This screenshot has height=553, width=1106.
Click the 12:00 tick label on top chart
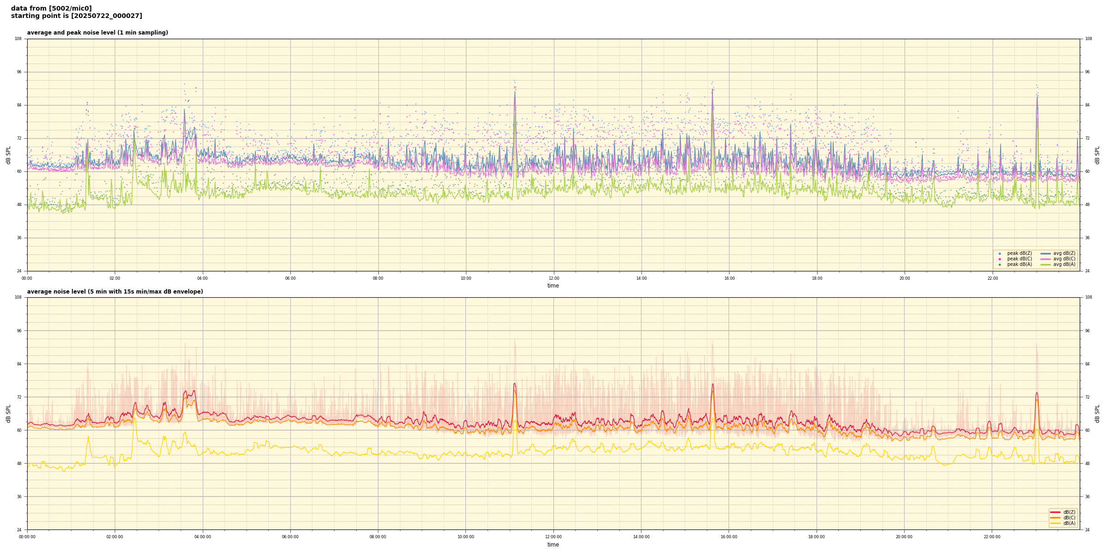point(554,278)
